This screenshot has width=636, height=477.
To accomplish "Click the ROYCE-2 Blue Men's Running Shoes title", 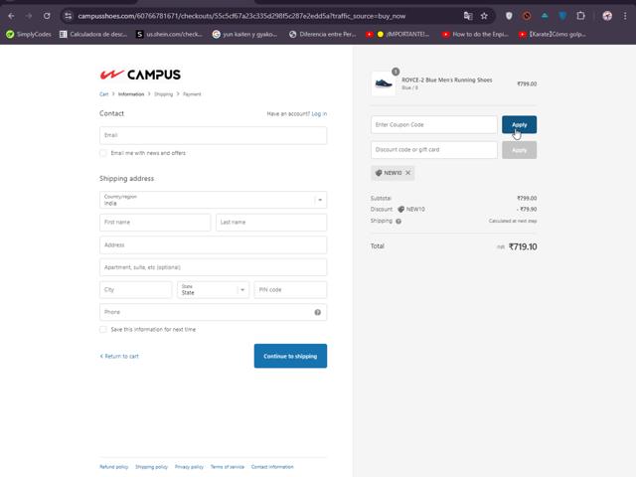I will click(446, 79).
